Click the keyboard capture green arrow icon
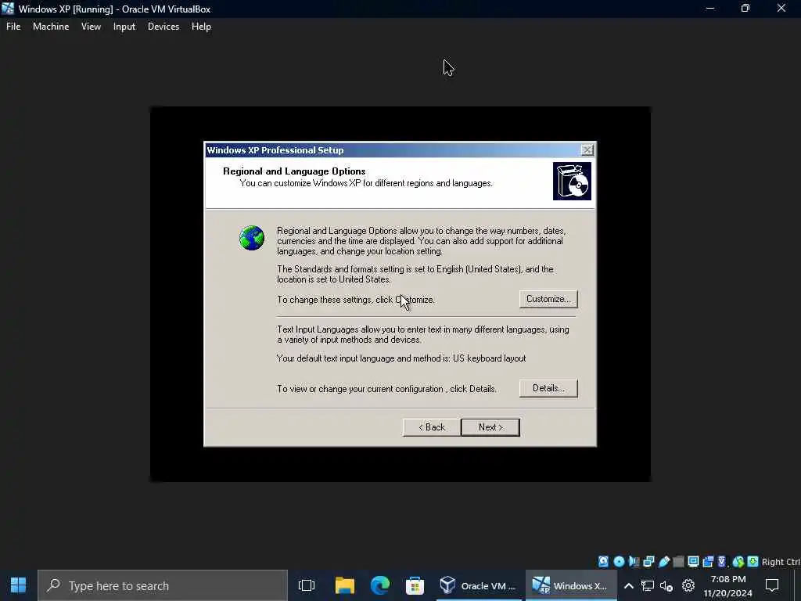 click(753, 562)
